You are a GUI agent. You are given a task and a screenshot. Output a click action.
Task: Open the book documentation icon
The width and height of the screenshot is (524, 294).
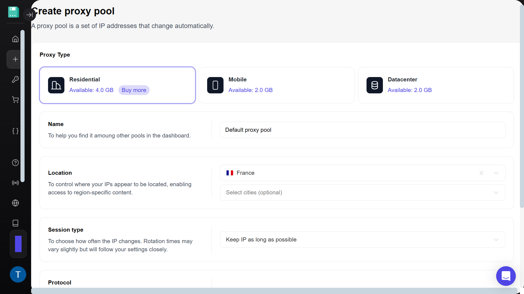15,223
